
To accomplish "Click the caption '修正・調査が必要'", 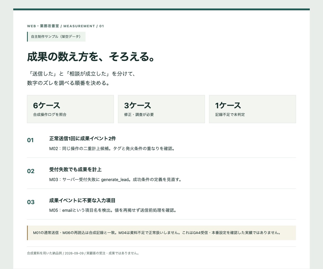I will [139, 115].
